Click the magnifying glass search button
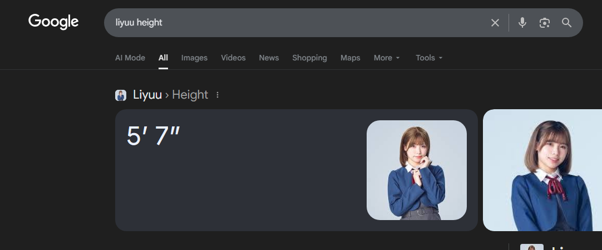The image size is (602, 250). [x=567, y=23]
